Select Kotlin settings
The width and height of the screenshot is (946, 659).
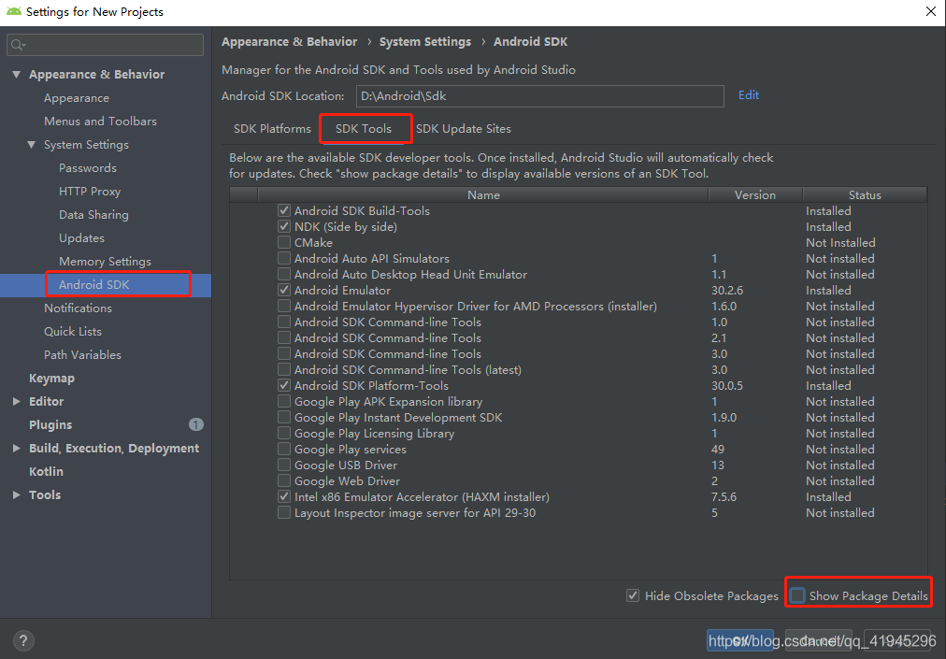pos(46,471)
